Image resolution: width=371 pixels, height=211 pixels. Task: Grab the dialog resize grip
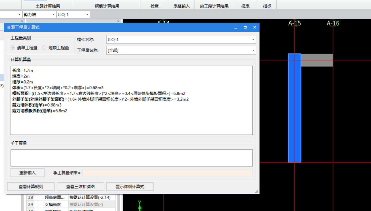257,191
